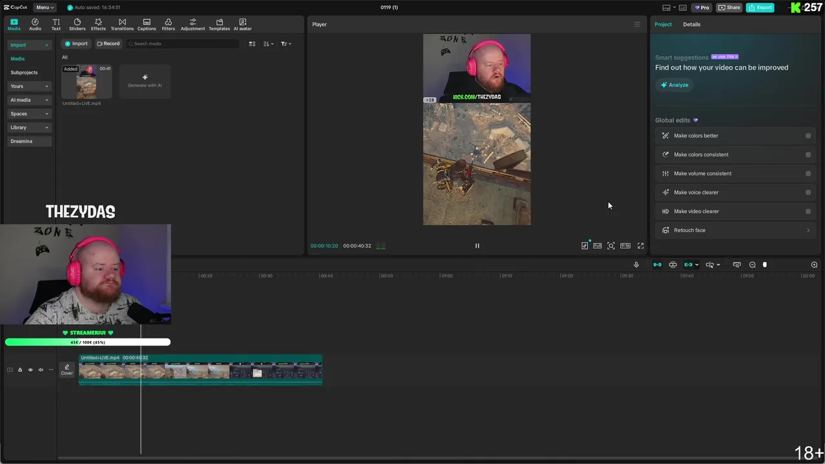825x464 pixels.
Task: Select Subprojects in the sidebar
Action: click(x=24, y=72)
